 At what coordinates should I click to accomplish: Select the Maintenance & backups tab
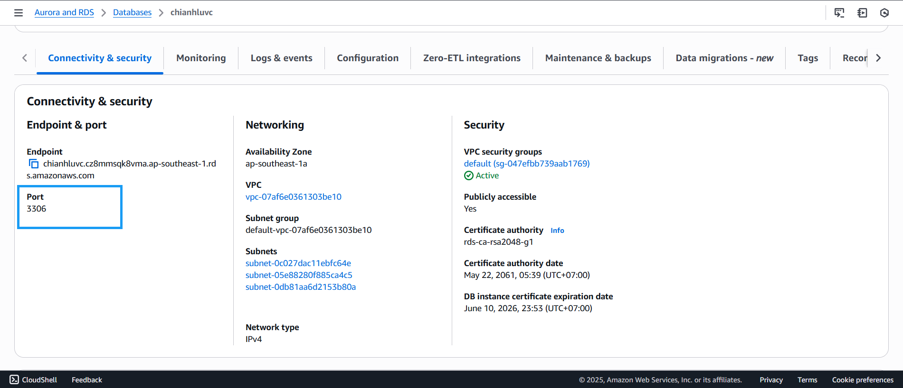tap(598, 58)
